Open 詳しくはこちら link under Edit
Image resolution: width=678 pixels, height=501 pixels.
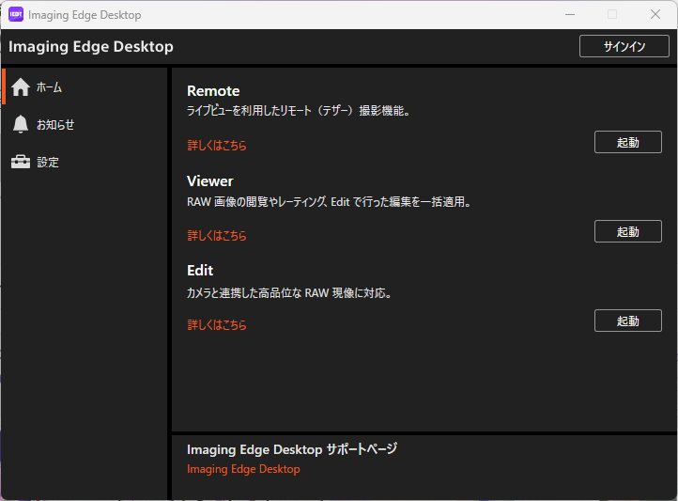[x=217, y=324]
